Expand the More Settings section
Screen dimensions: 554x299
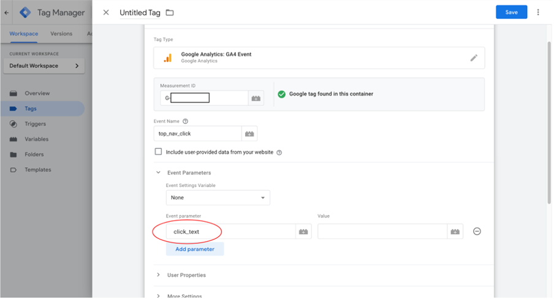pos(158,296)
